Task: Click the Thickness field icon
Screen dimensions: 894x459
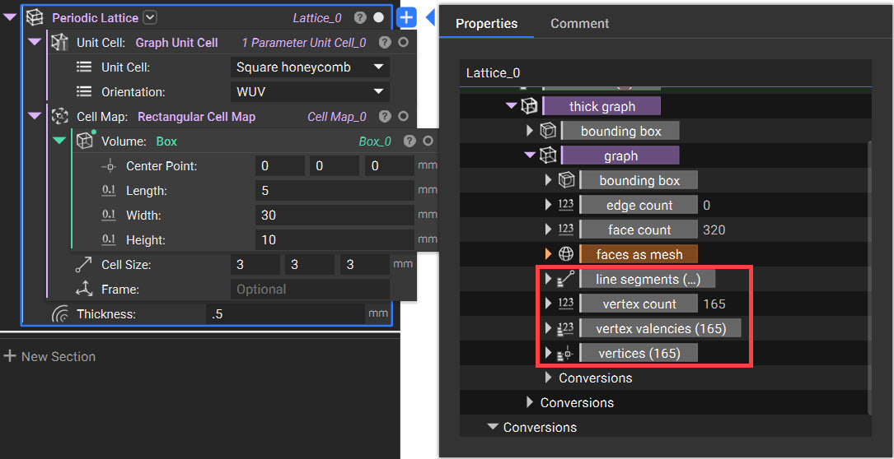Action: click(x=60, y=313)
